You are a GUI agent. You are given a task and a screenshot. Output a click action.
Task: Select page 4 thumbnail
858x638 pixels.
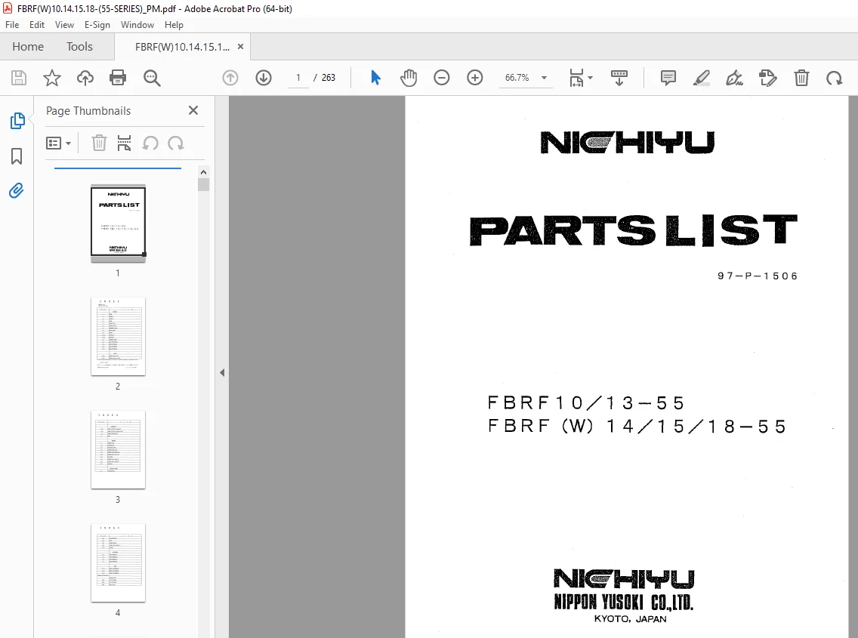tap(118, 563)
